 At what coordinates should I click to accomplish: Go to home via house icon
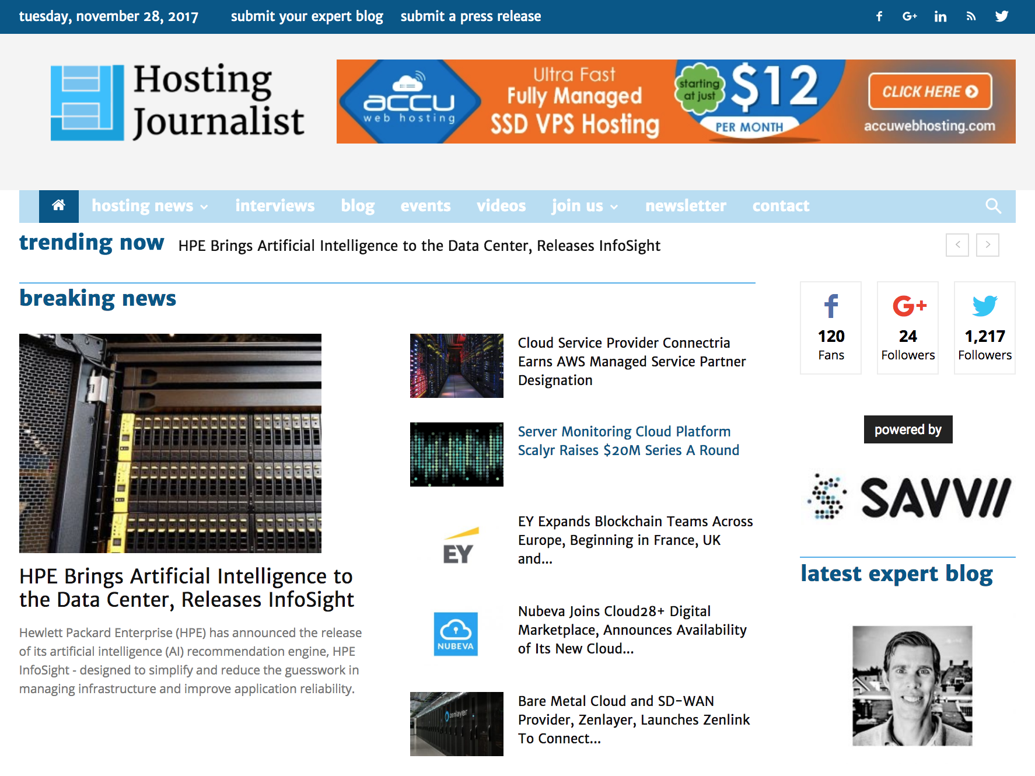click(58, 206)
